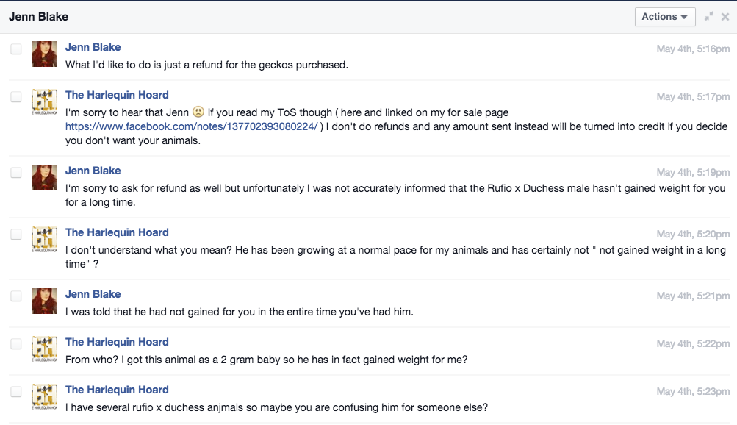Click Jenn Blake's avatar at 5:21pm

pyautogui.click(x=45, y=301)
